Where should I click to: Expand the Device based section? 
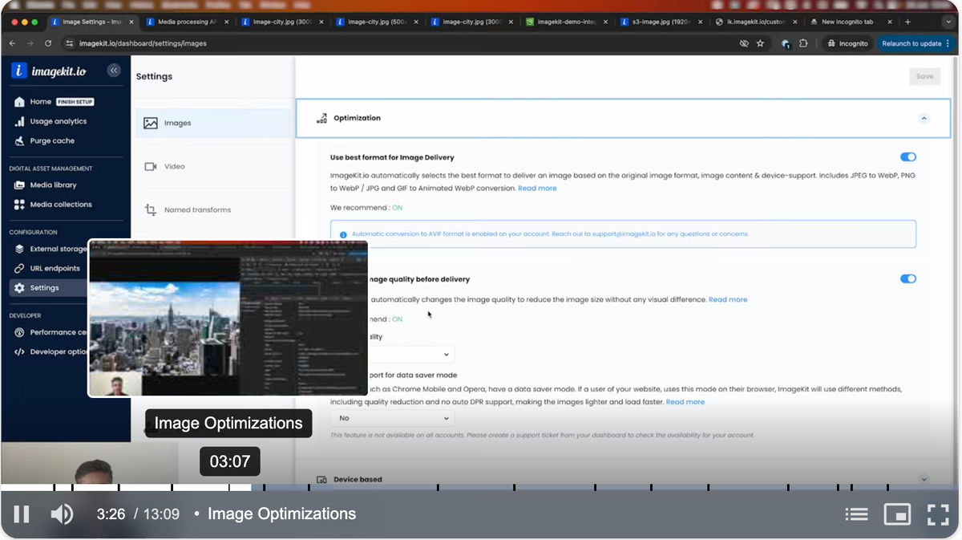tap(924, 480)
